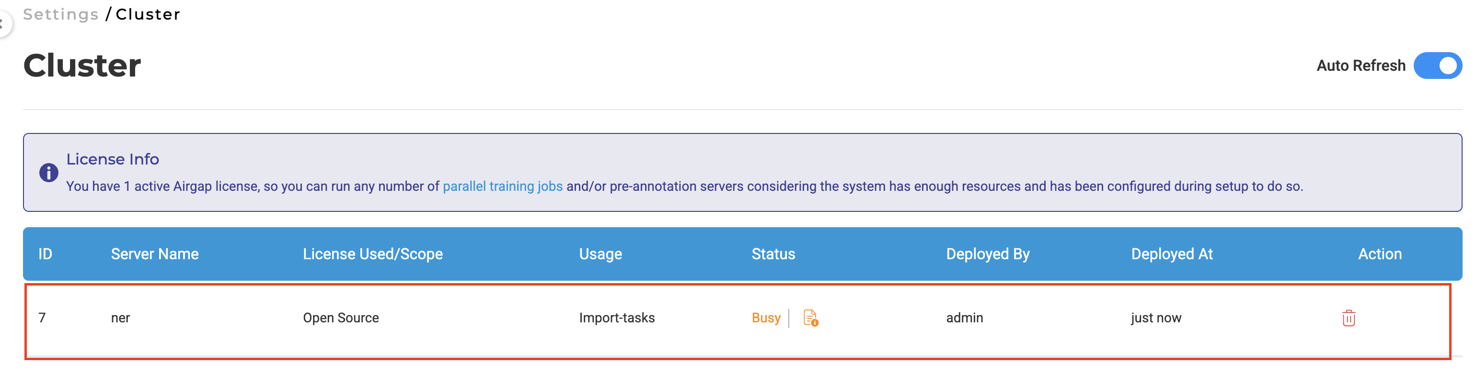
Task: Click the ID column header
Action: pos(45,254)
